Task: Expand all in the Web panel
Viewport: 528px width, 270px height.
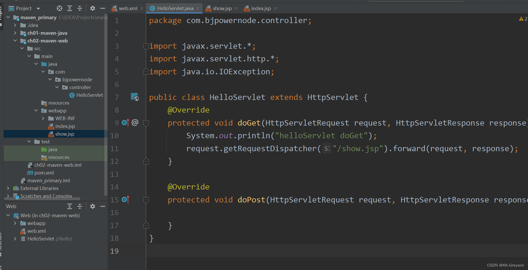Action: 70,206
